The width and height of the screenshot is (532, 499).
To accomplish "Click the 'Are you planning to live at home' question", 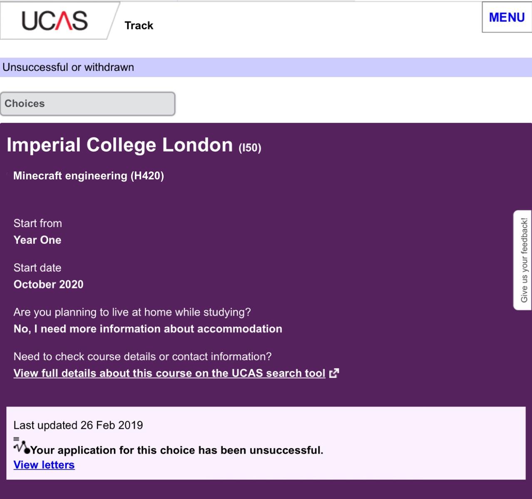I will [132, 312].
